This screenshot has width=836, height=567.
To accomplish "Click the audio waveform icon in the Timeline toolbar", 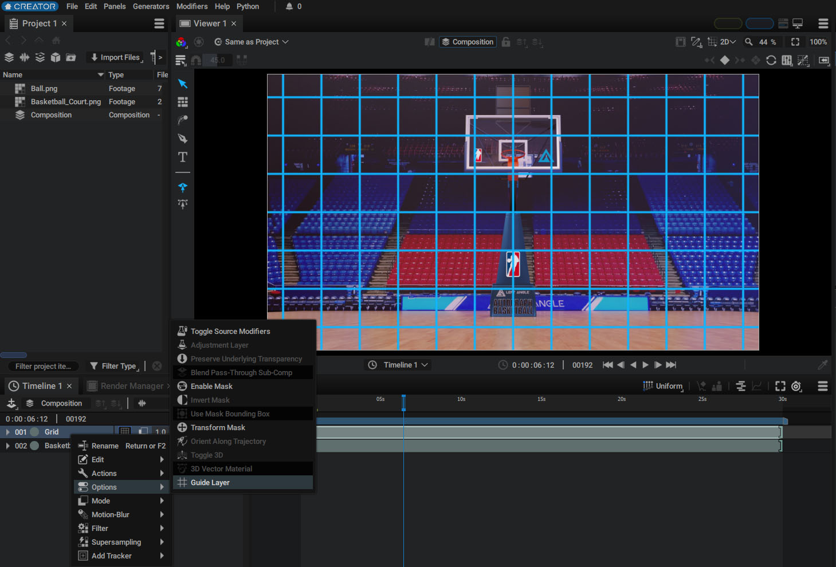I will tap(142, 403).
